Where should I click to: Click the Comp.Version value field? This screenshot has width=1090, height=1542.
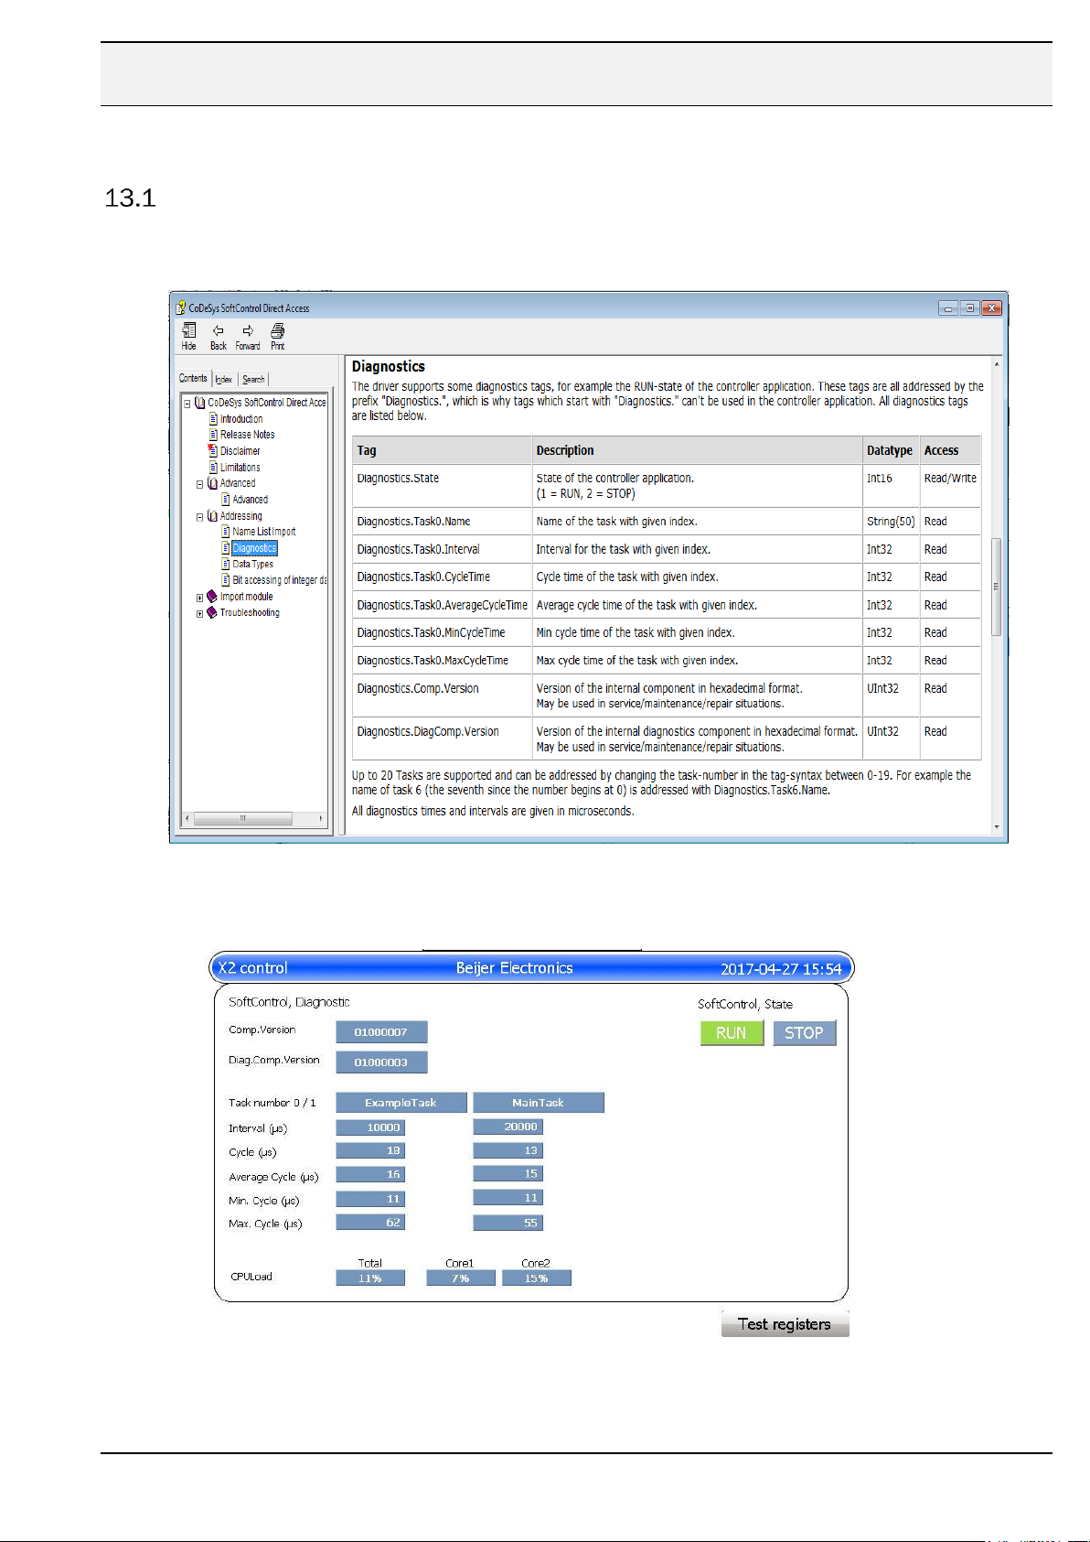381,1032
